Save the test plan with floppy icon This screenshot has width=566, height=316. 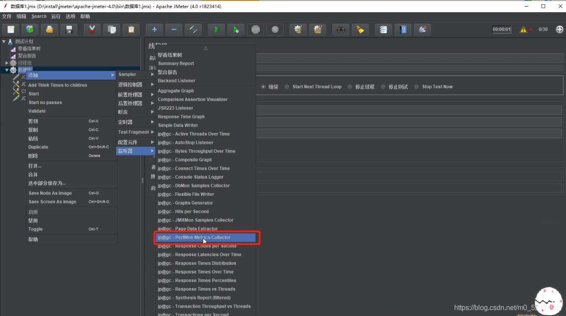click(x=69, y=29)
